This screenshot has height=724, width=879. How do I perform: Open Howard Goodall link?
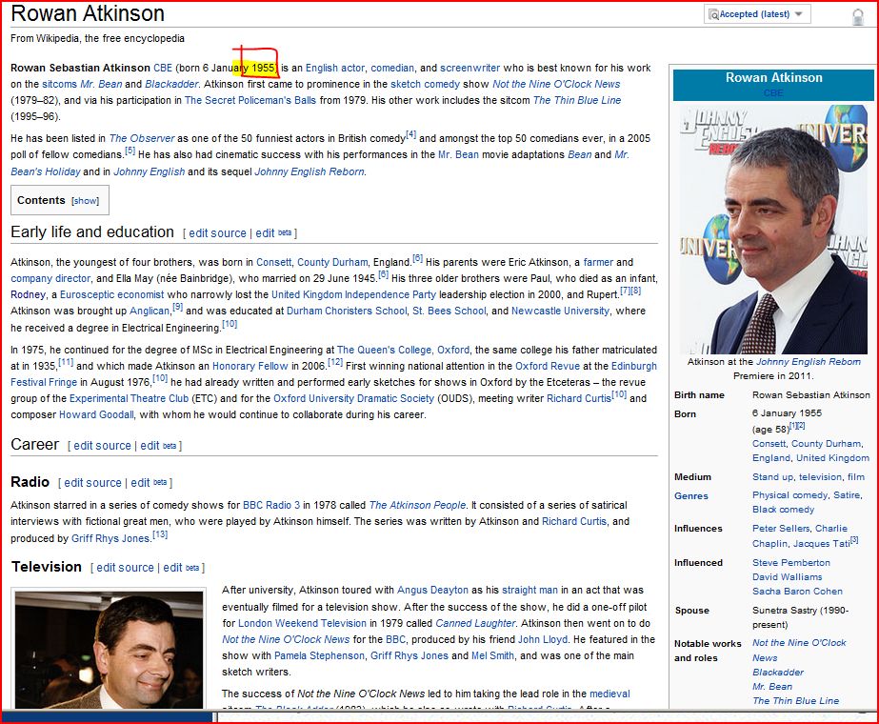(96, 415)
